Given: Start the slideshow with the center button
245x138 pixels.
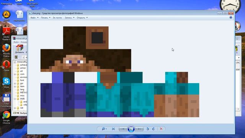Looking at the screenshot, I should (x=131, y=129).
